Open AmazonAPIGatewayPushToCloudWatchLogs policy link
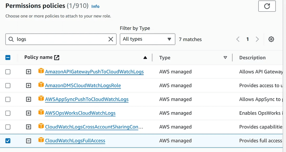 click(x=94, y=72)
